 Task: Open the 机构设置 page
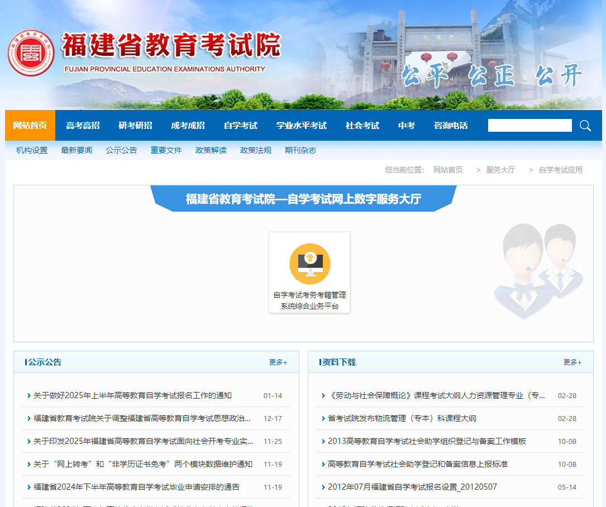click(x=31, y=150)
